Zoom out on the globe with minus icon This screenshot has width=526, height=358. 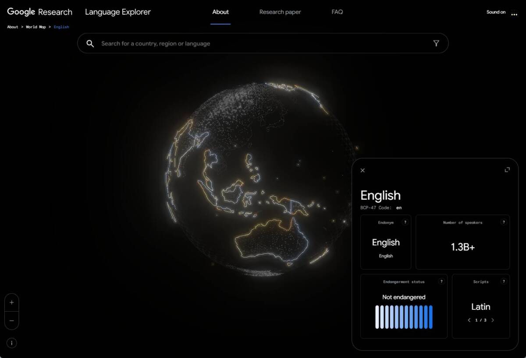click(x=11, y=321)
